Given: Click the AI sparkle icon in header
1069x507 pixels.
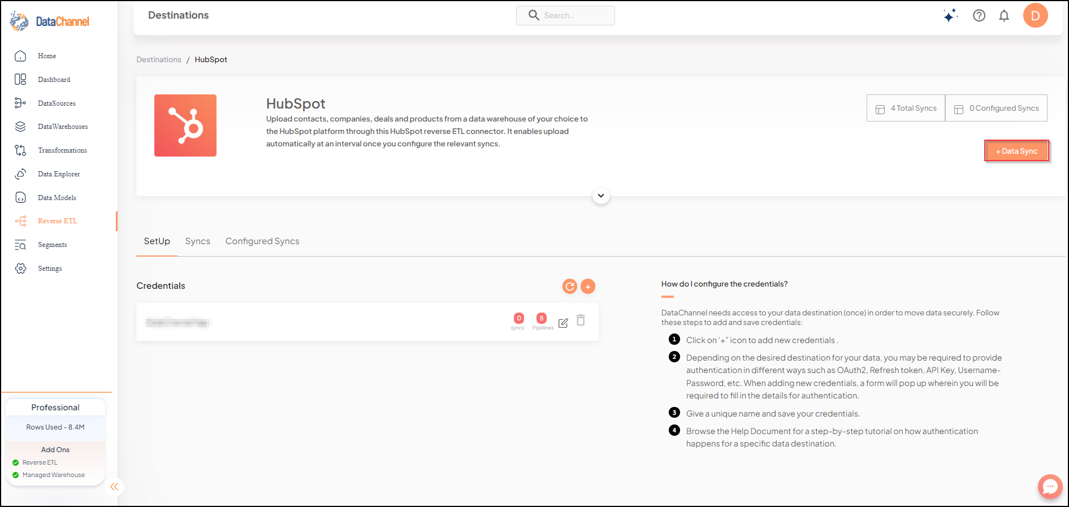Looking at the screenshot, I should pyautogui.click(x=950, y=16).
